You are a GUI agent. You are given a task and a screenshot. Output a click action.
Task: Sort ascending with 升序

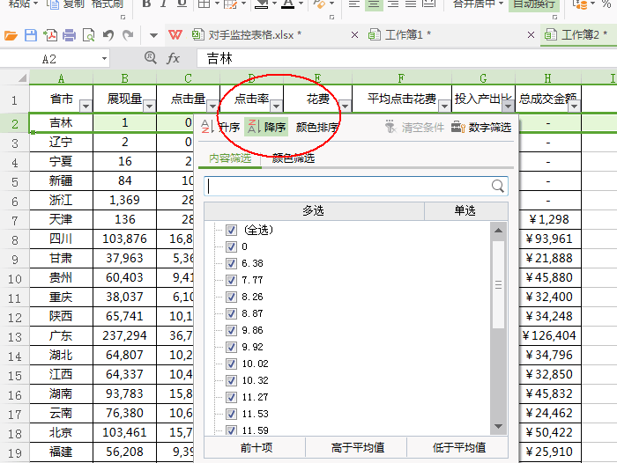click(x=220, y=127)
